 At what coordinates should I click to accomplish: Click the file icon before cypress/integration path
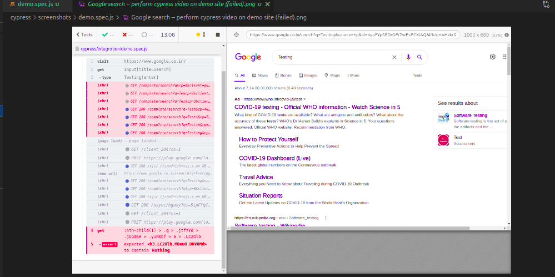[x=77, y=49]
